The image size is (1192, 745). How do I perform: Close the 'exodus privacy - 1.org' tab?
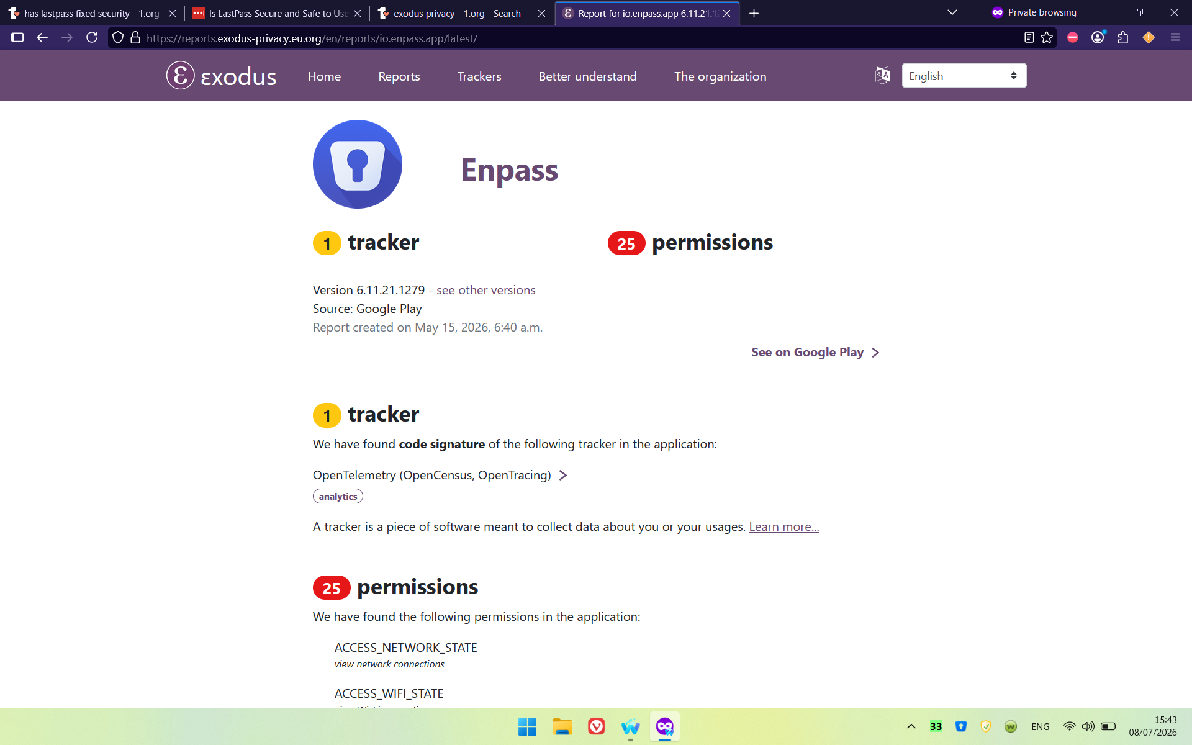point(541,13)
